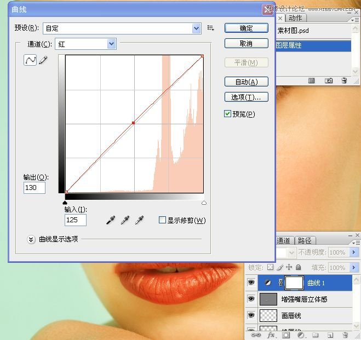Screen dimensions: 361x340
Task: Open 选项(T)... options dialog
Action: [x=247, y=97]
